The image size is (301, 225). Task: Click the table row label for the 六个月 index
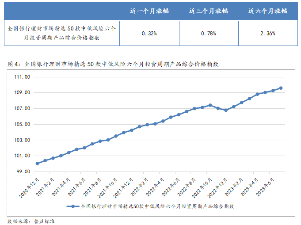coord(62,33)
